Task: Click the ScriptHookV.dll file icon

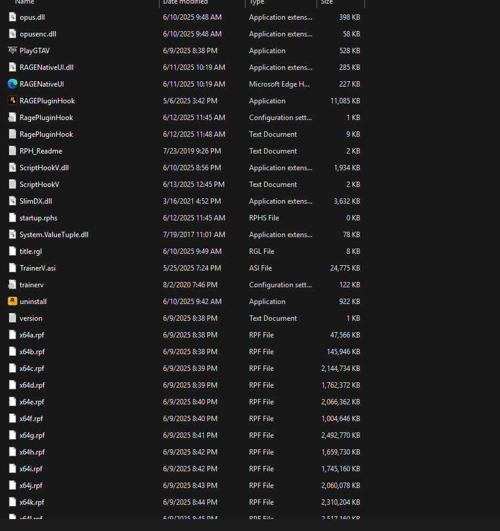Action: point(13,168)
